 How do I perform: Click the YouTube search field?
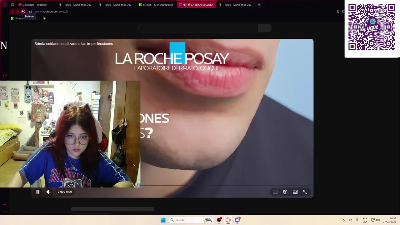click(198, 28)
